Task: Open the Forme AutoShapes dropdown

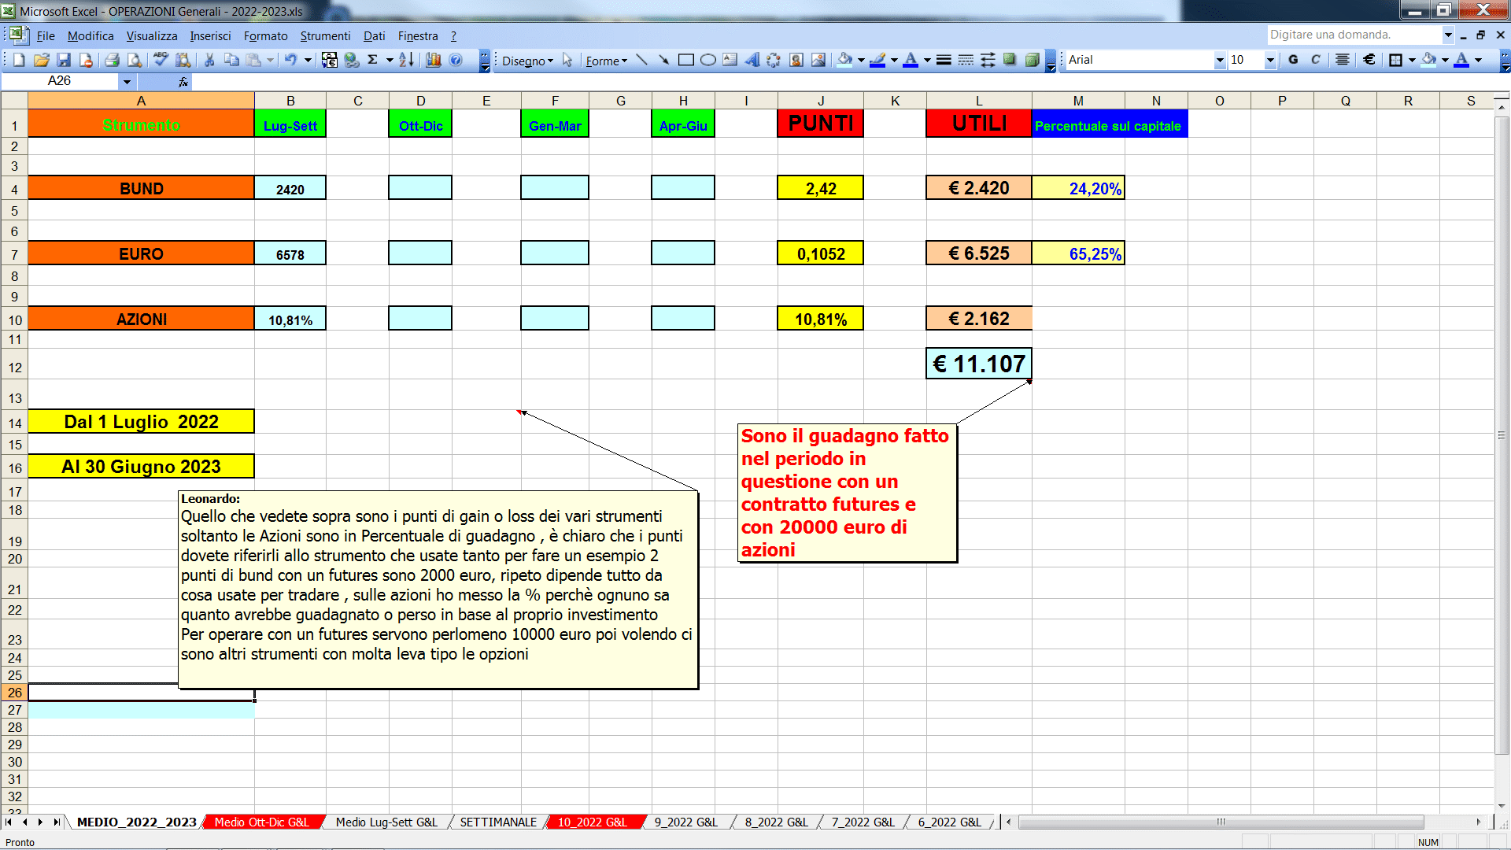Action: [606, 61]
